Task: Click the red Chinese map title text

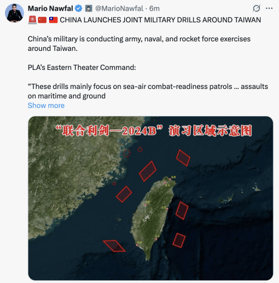Action: point(154,131)
